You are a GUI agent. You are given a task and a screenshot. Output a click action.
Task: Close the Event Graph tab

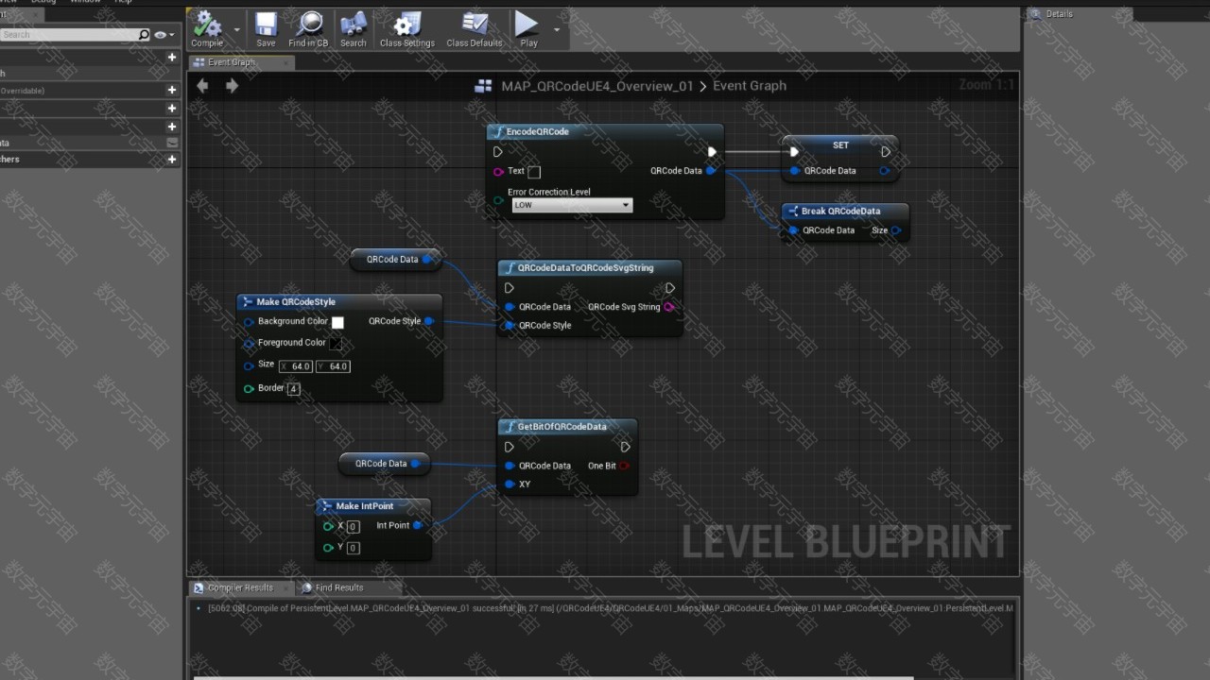tap(285, 62)
